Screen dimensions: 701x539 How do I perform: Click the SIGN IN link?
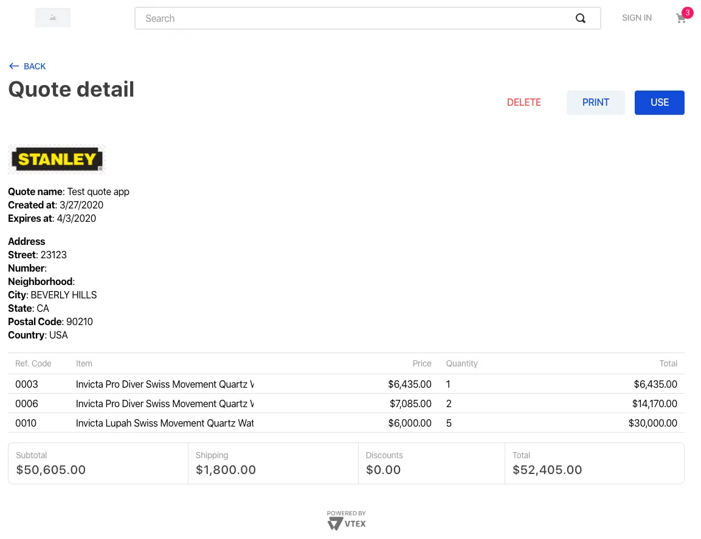(x=637, y=18)
